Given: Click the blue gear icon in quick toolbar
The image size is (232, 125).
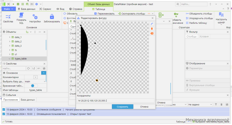Looking at the screenshot, I should coord(37,4).
